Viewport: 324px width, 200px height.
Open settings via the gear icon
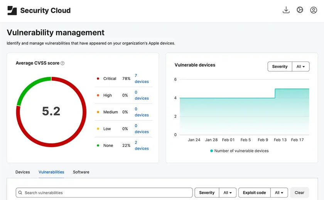tap(300, 10)
